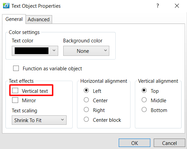Screen dimensions: 187x149
Task: Click the application icon in title bar
Action: tap(6, 6)
